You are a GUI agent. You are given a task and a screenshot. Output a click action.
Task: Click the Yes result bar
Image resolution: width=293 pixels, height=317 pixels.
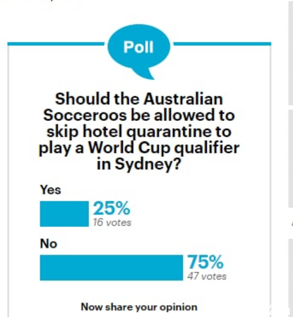pos(65,214)
